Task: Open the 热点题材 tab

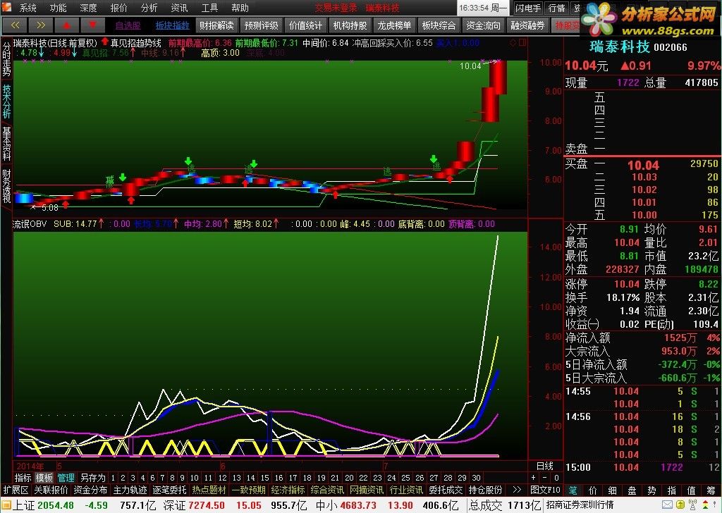Action: [209, 490]
